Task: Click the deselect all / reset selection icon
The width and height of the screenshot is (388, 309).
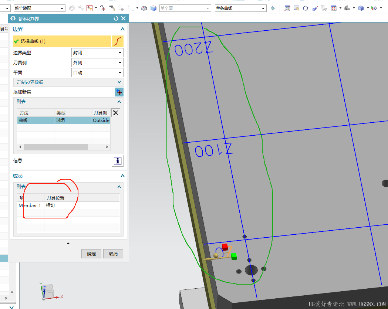Action: [102, 8]
